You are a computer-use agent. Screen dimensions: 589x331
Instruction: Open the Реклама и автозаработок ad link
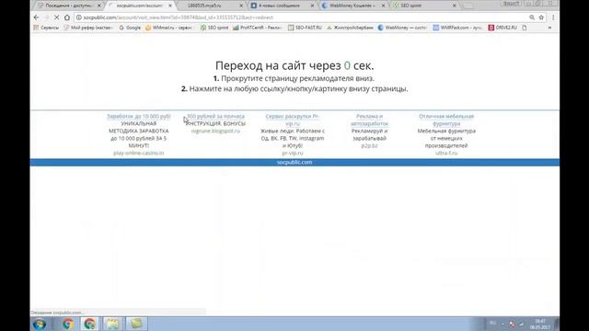point(369,120)
